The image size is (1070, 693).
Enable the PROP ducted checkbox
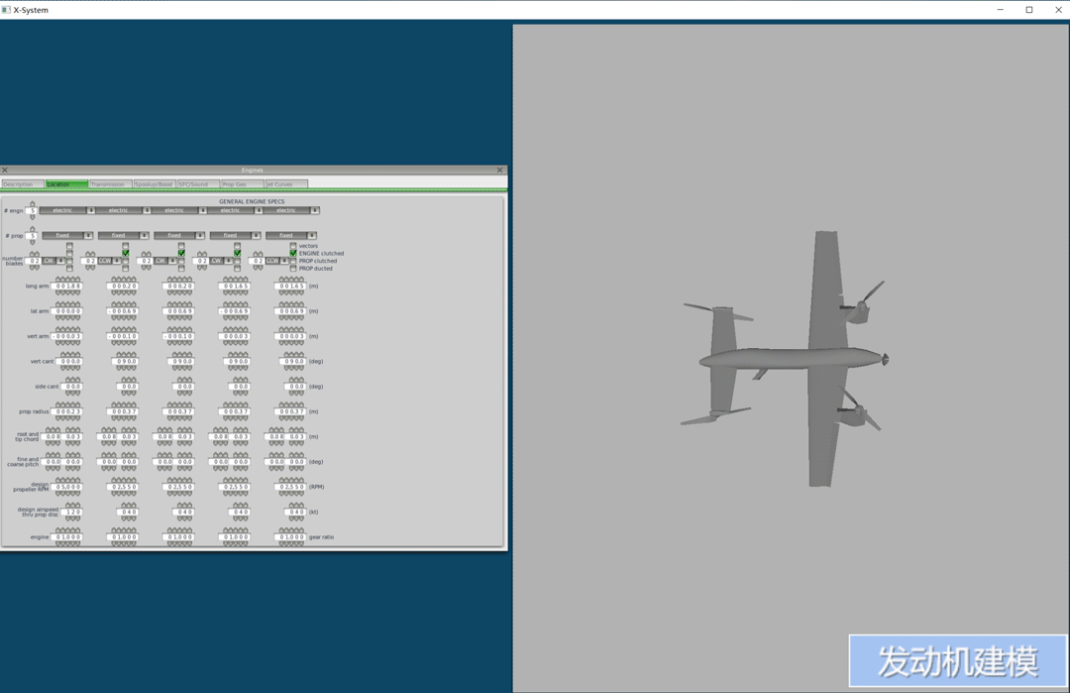[293, 269]
